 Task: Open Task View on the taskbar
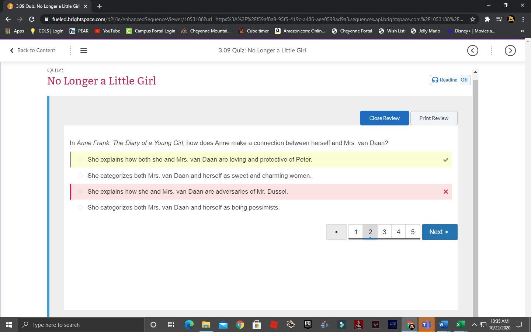click(171, 325)
